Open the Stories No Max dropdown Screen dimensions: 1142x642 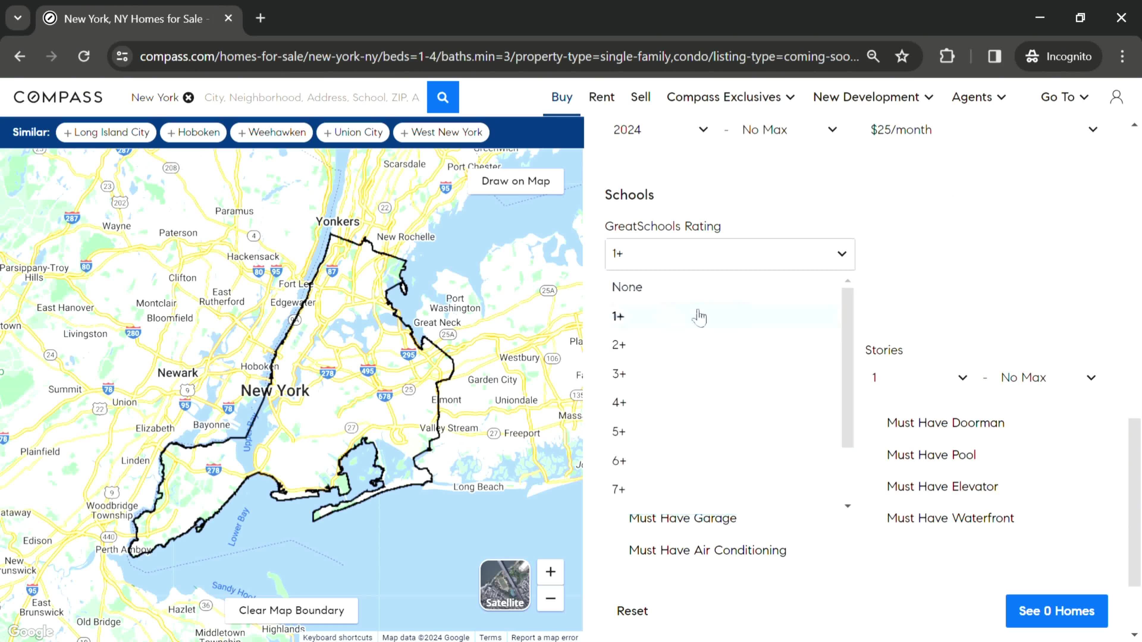[1048, 377]
